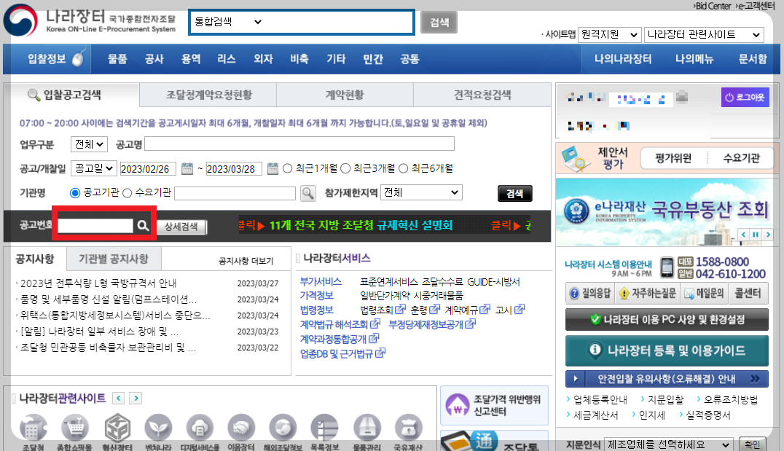Select the 최근3개월 radio button

(x=345, y=168)
